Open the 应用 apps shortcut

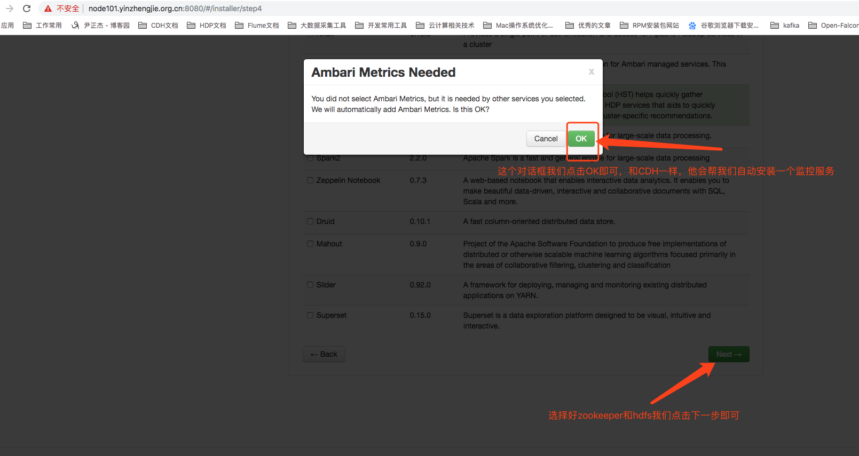[x=7, y=25]
